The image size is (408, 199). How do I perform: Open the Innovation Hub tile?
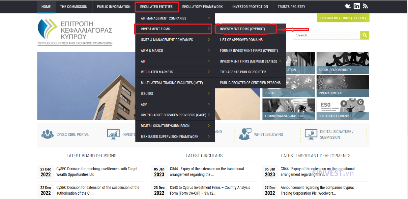tap(343, 86)
